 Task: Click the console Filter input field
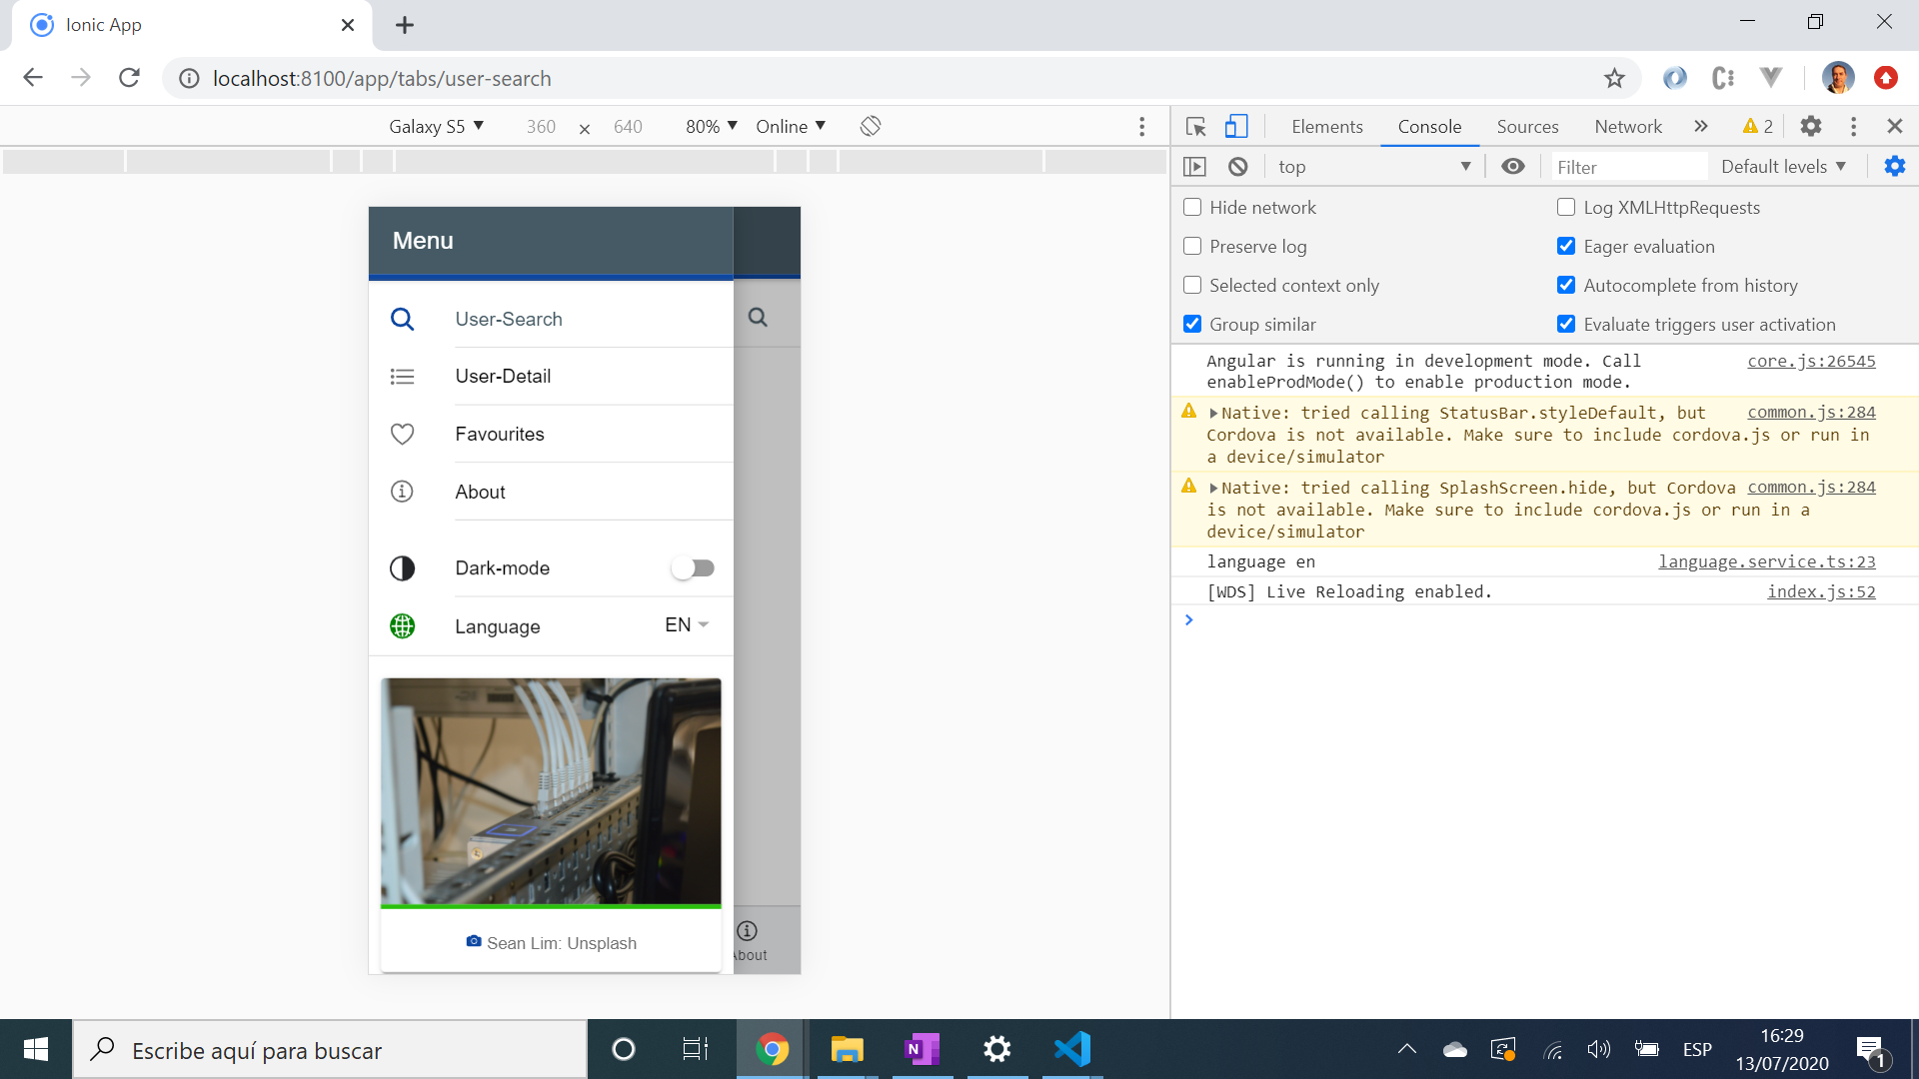1627,167
